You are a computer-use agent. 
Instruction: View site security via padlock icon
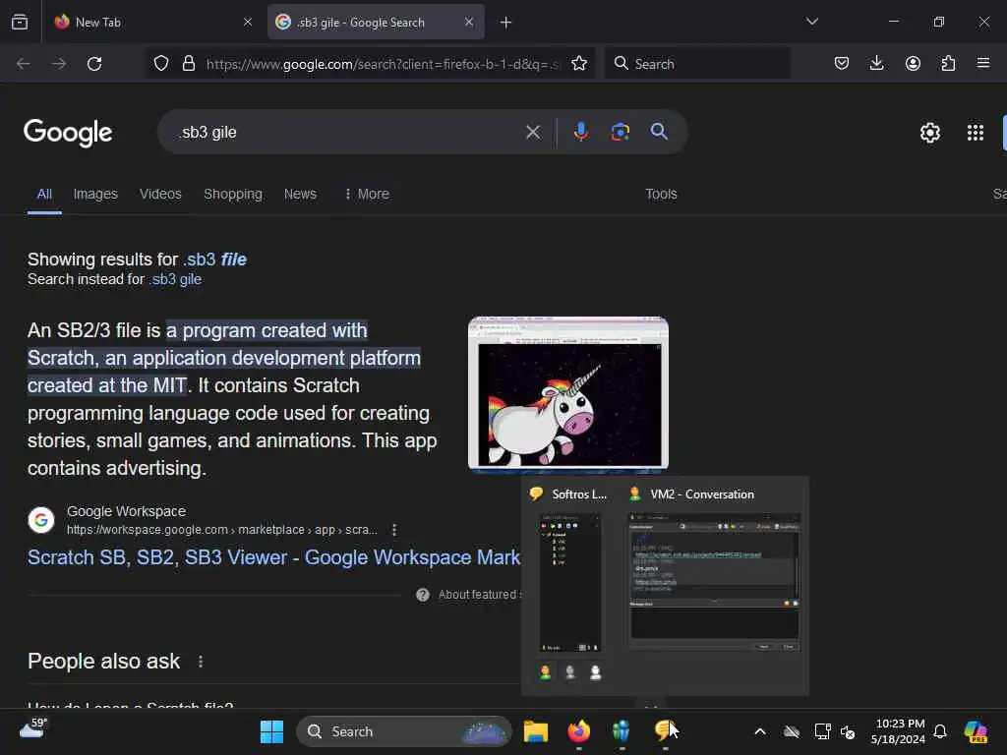point(189,64)
